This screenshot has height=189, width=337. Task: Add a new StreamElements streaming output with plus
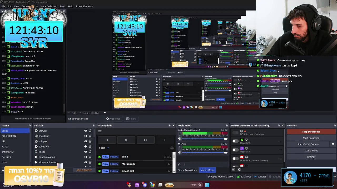click(233, 170)
